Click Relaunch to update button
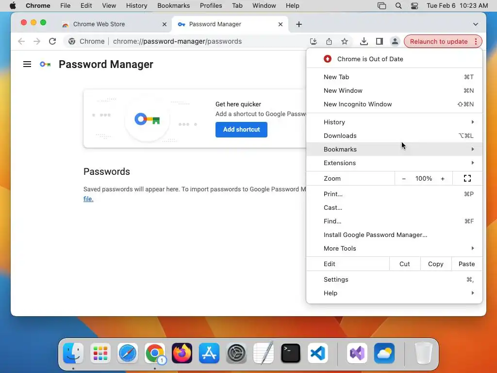This screenshot has height=373, width=497. (439, 42)
